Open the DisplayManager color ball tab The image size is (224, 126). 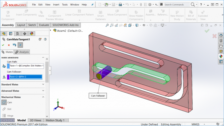click(x=32, y=34)
